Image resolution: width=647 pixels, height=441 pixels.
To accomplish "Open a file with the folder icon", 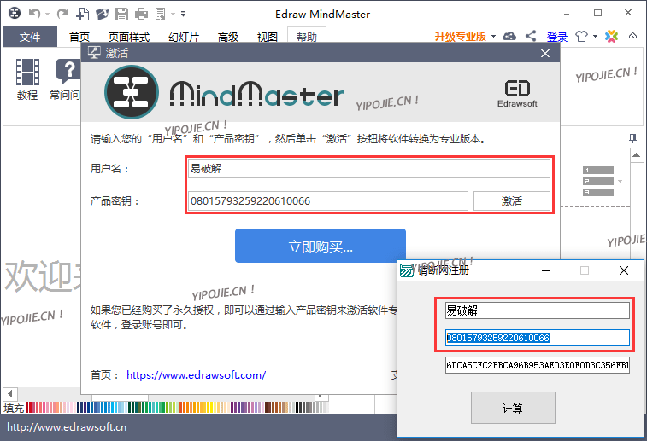I will point(102,14).
